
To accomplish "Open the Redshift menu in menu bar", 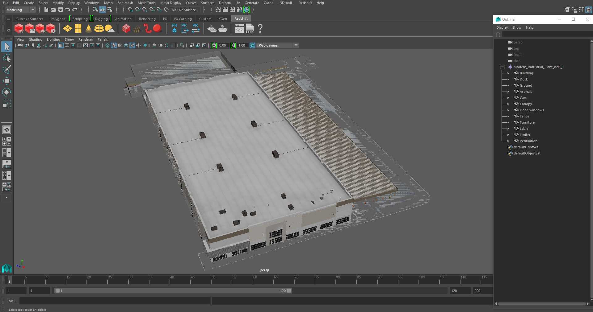I will [305, 3].
